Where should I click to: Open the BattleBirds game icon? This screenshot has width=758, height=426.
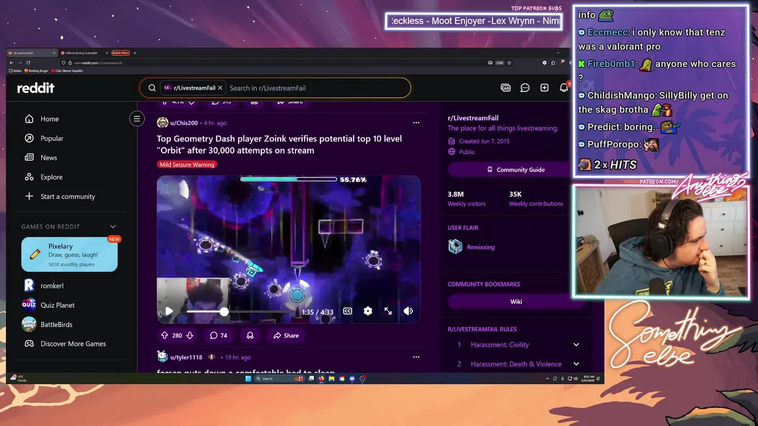point(29,324)
